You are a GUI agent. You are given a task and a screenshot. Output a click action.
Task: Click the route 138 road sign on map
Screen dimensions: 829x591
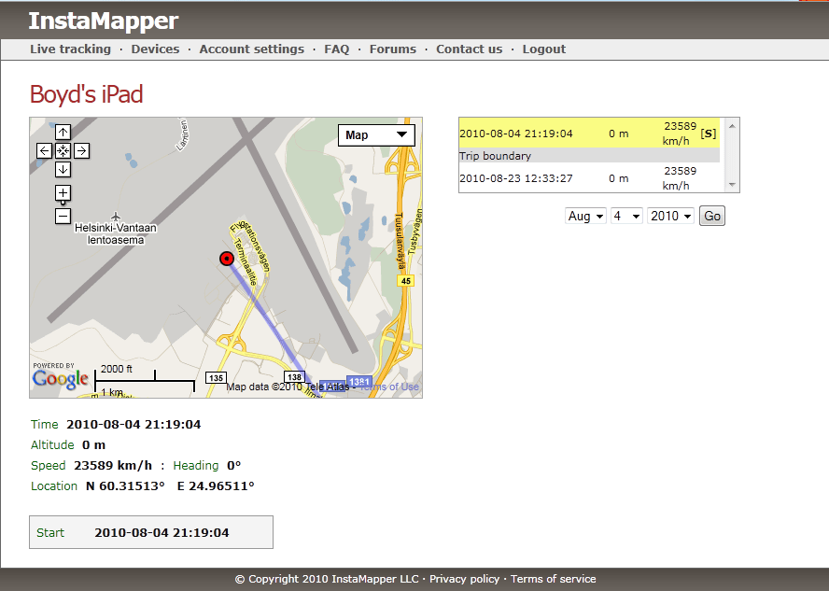tap(294, 377)
